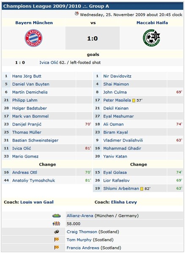Click the flag icon beside Tom Murphy
The width and height of the screenshot is (185, 253).
[x=57, y=239]
